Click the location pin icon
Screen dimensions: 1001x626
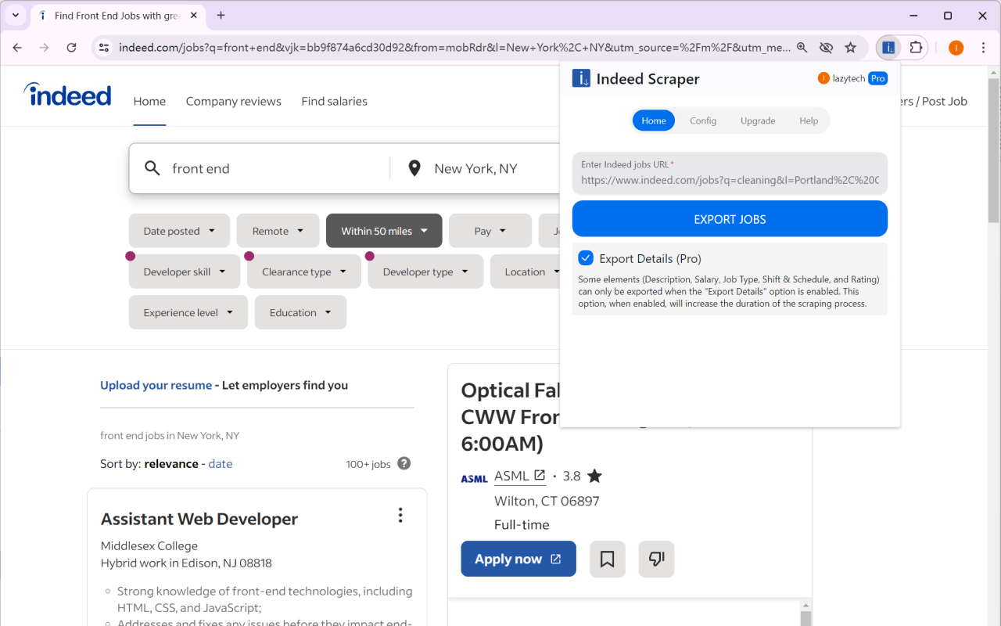pos(414,168)
